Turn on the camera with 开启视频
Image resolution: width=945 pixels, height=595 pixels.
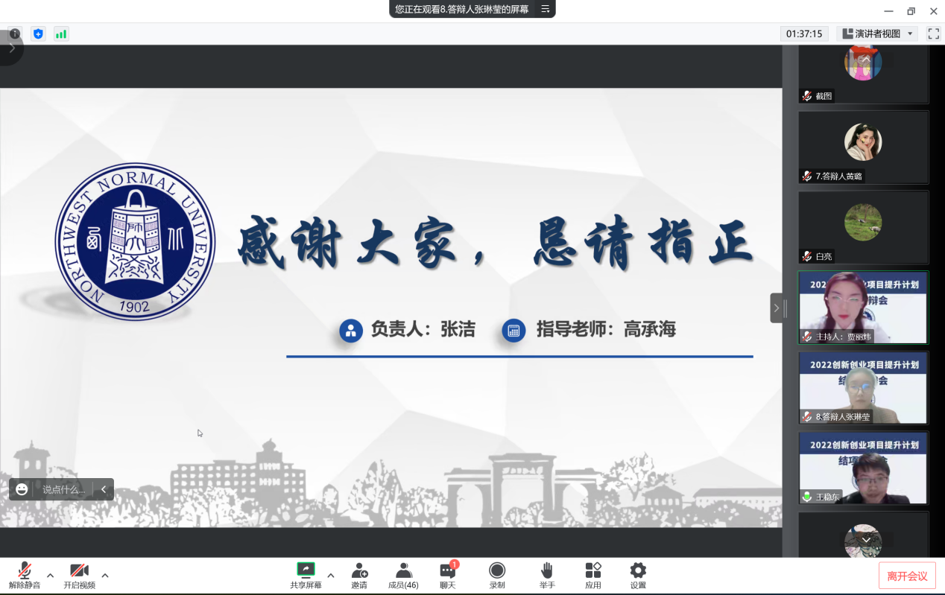[79, 576]
